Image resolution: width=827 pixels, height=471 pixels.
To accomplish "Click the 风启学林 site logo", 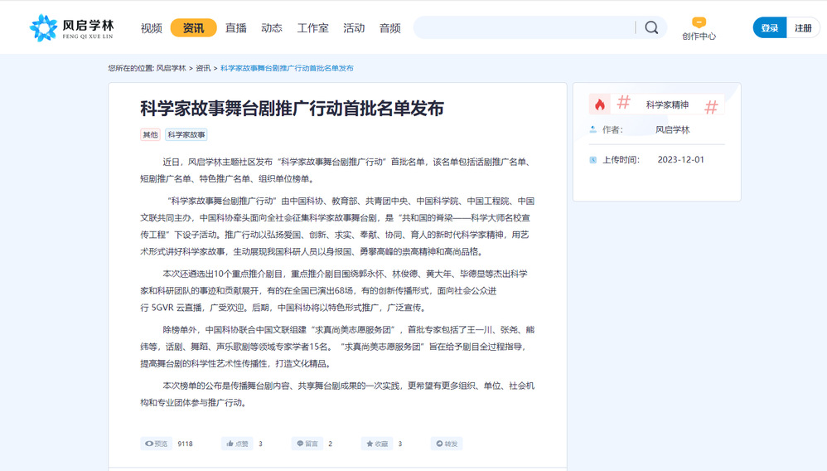I will click(71, 27).
